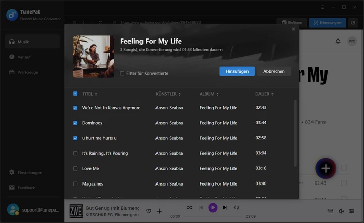Sort by ALBUM column arrow
Viewport: 364px width, 223px height.
[x=217, y=94]
